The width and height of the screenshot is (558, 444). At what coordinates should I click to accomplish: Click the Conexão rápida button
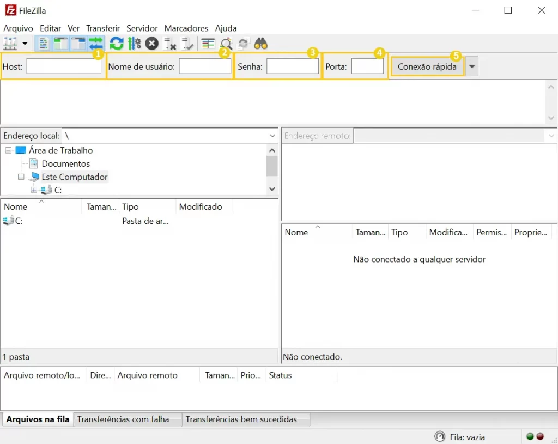(x=427, y=66)
